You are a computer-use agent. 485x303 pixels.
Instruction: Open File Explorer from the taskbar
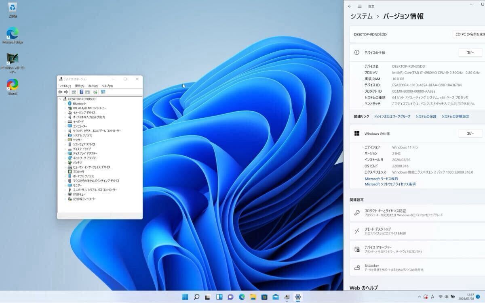253,297
